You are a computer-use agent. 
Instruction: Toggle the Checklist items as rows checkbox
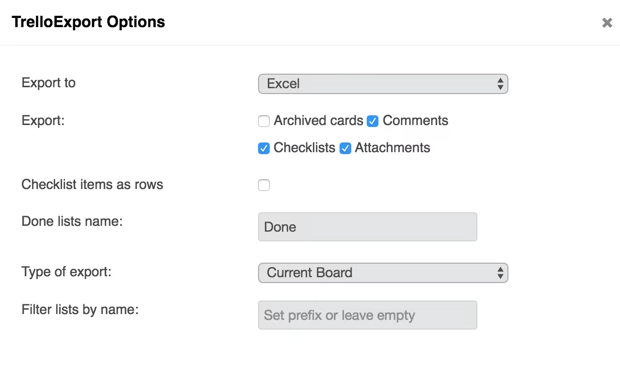[264, 185]
